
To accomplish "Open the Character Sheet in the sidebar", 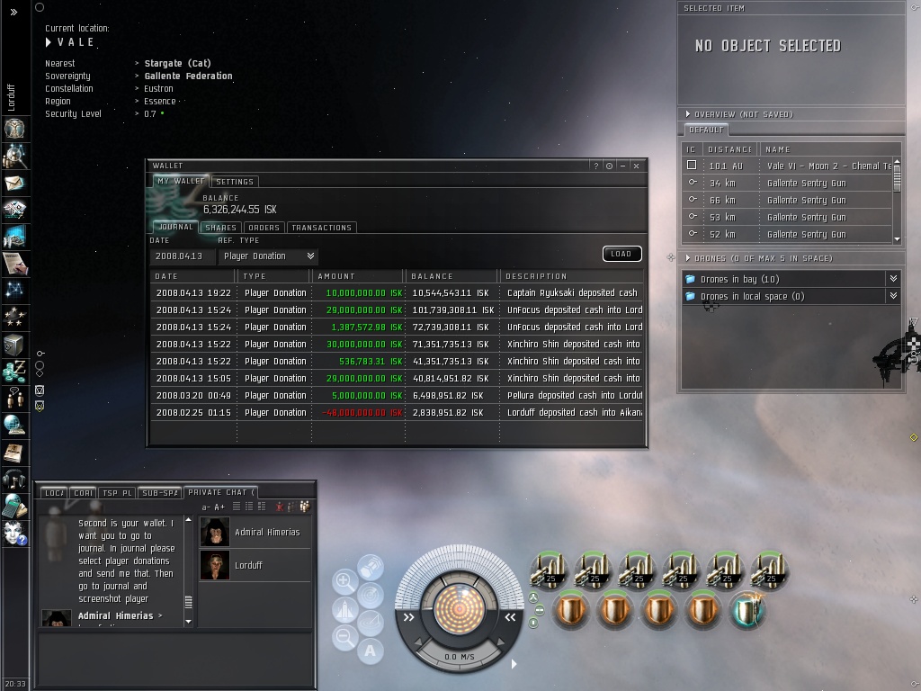I will click(x=14, y=129).
